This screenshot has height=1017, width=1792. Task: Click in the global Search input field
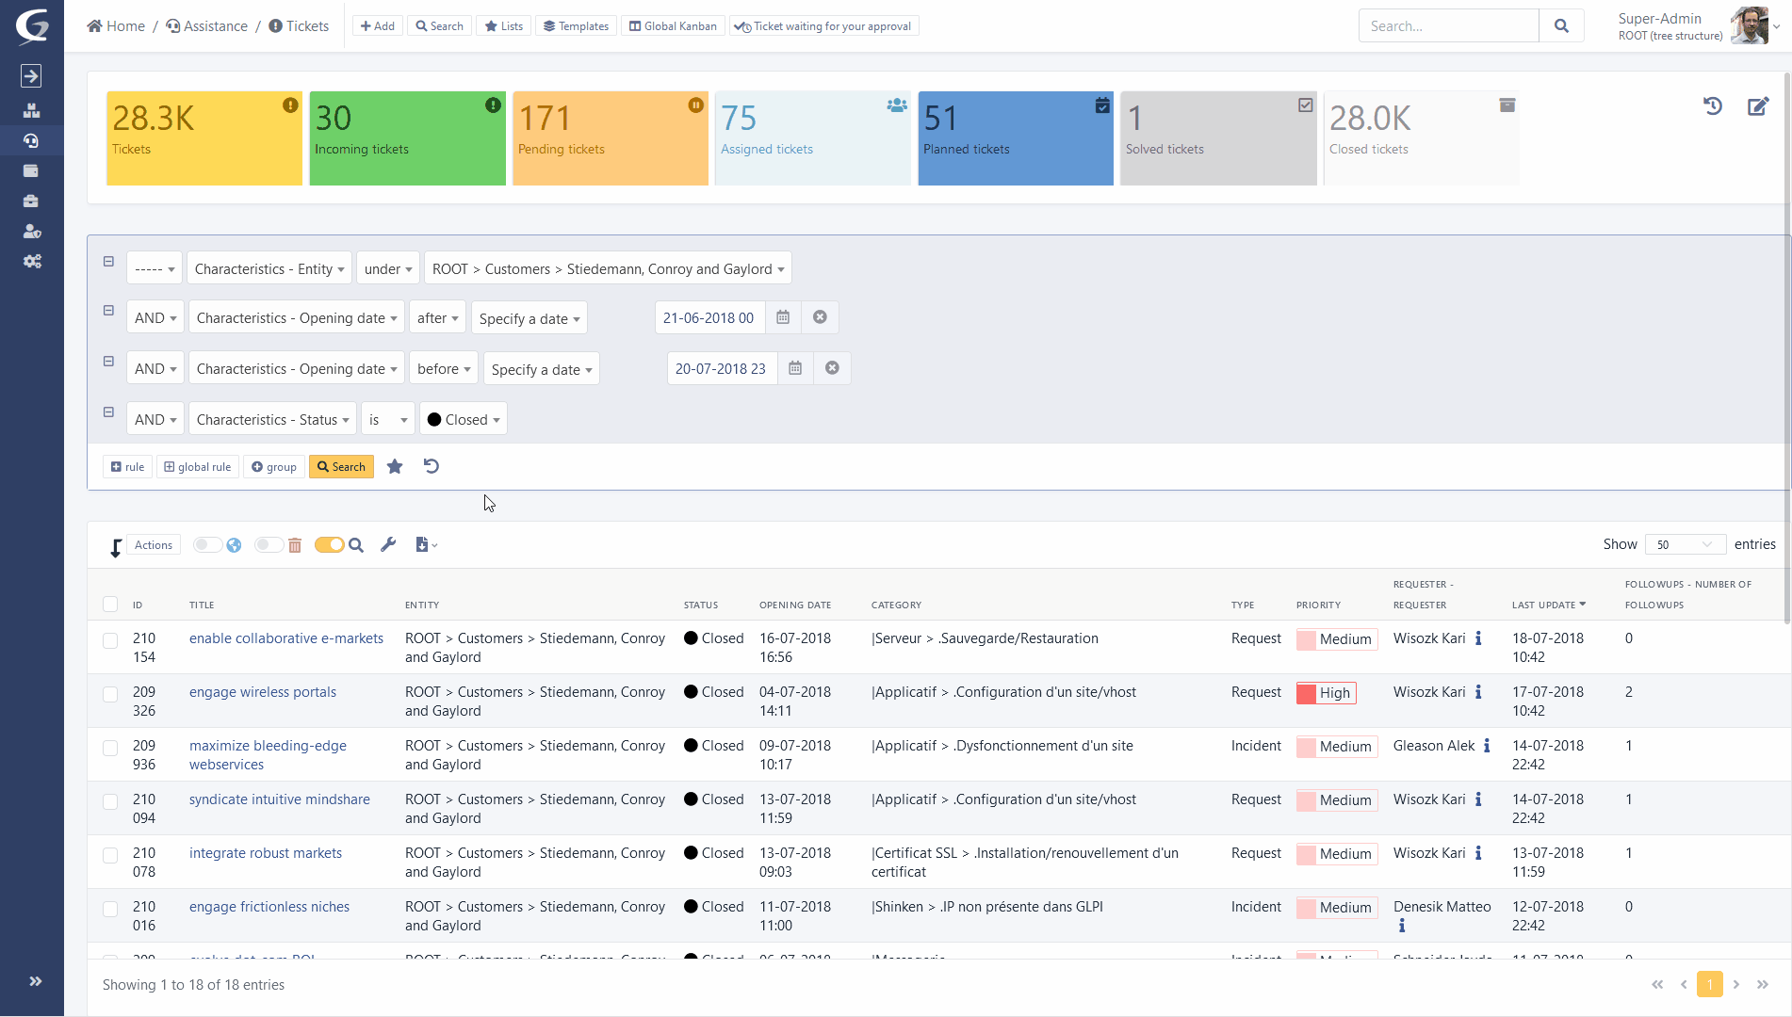tap(1448, 26)
